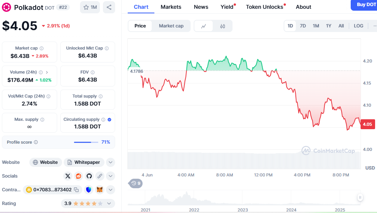This screenshot has width=377, height=213.
Task: Show Profile score info icon
Action: click(x=36, y=142)
